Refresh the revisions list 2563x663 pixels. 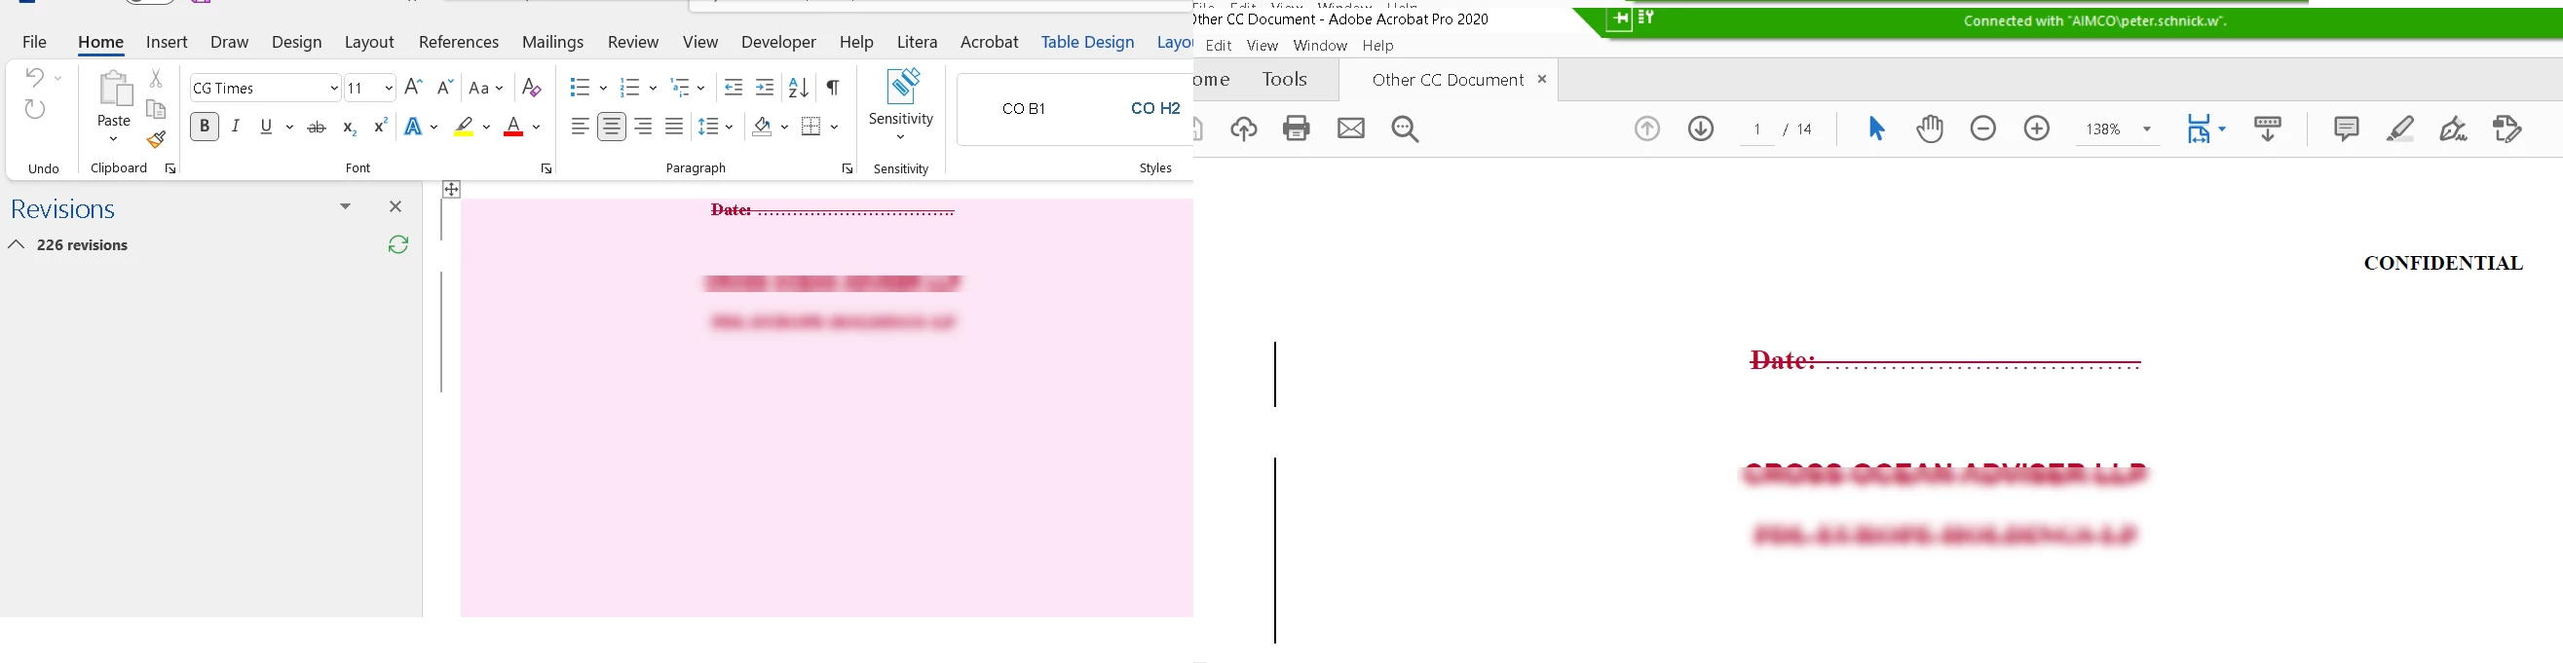398,244
